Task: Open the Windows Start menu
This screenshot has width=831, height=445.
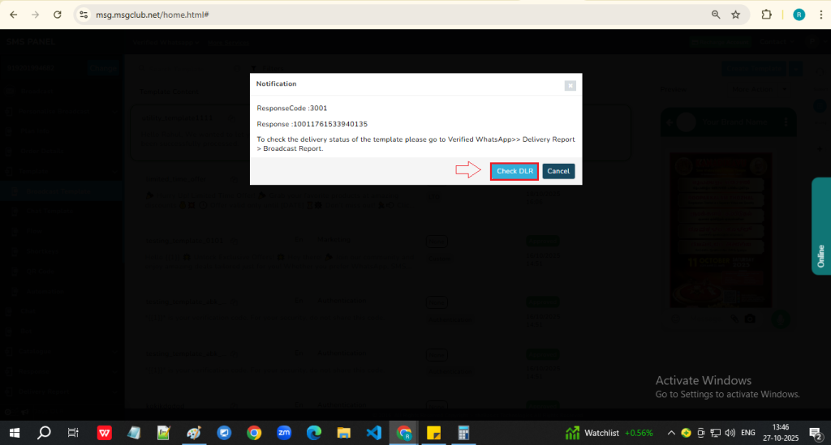Action: [15, 432]
